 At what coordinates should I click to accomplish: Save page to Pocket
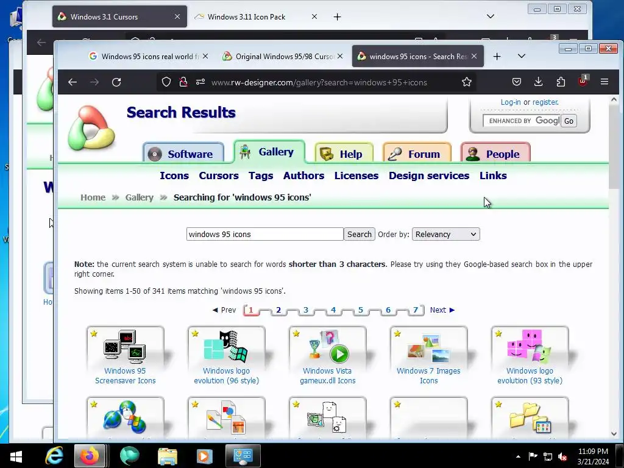click(517, 82)
